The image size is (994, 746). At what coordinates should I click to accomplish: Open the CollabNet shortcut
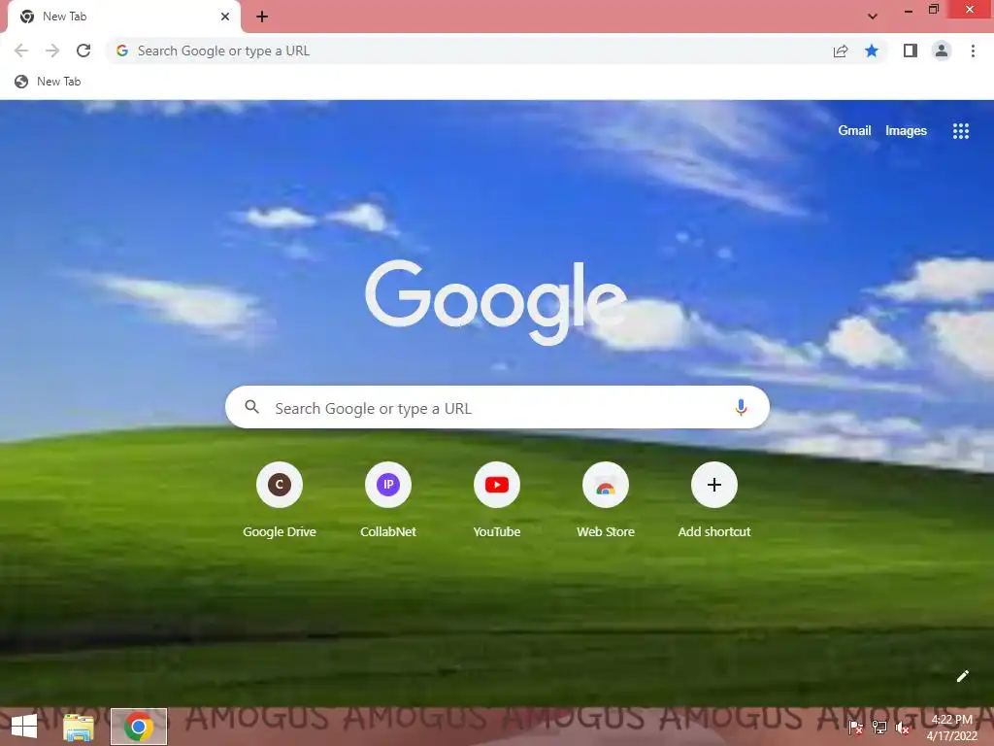tap(388, 500)
